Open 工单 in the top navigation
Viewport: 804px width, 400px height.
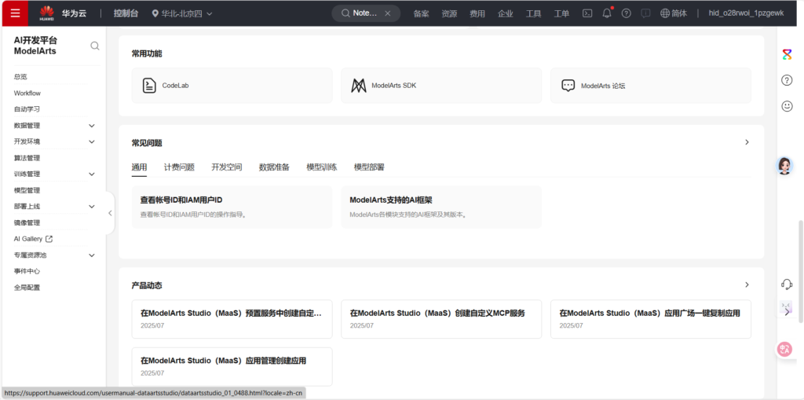pos(561,13)
